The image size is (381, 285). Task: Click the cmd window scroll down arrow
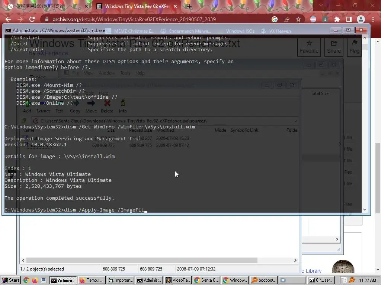[365, 210]
